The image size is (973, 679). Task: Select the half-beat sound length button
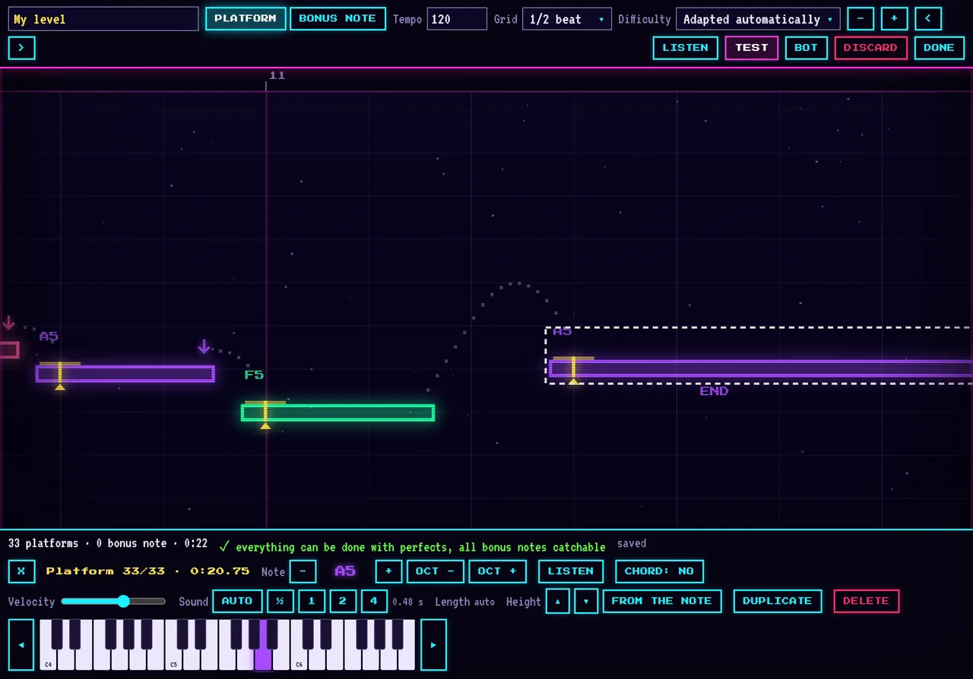[x=280, y=602]
